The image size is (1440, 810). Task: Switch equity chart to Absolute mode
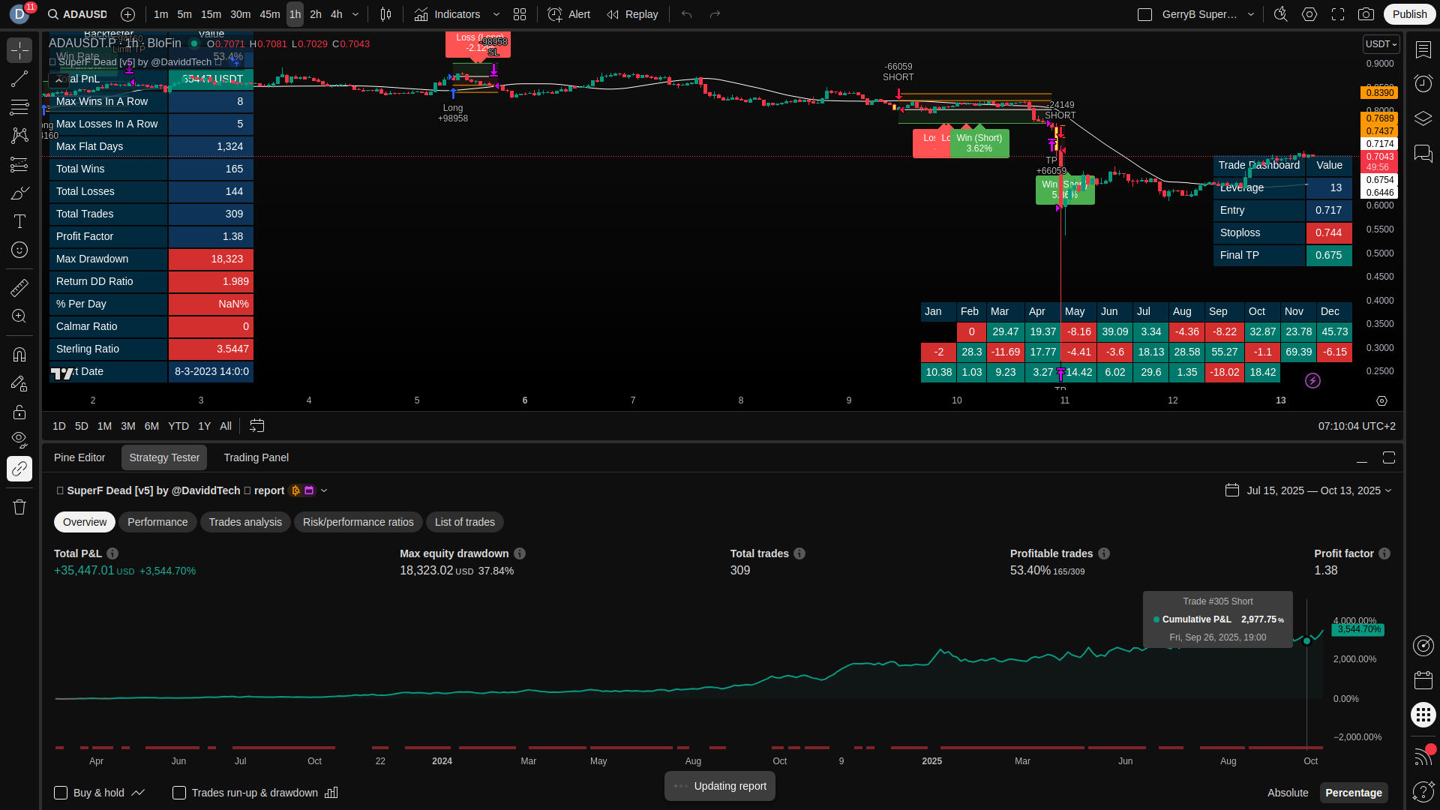[1287, 793]
